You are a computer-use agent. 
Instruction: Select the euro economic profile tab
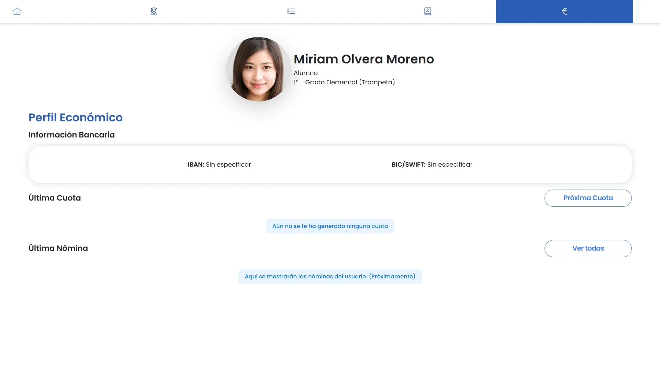pyautogui.click(x=564, y=11)
